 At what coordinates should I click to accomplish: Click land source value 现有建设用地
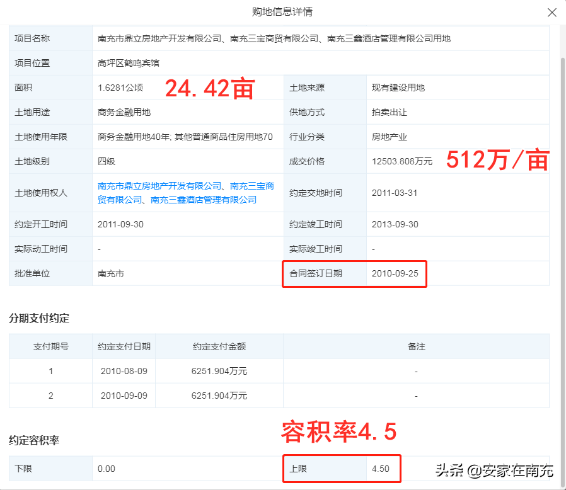[398, 88]
